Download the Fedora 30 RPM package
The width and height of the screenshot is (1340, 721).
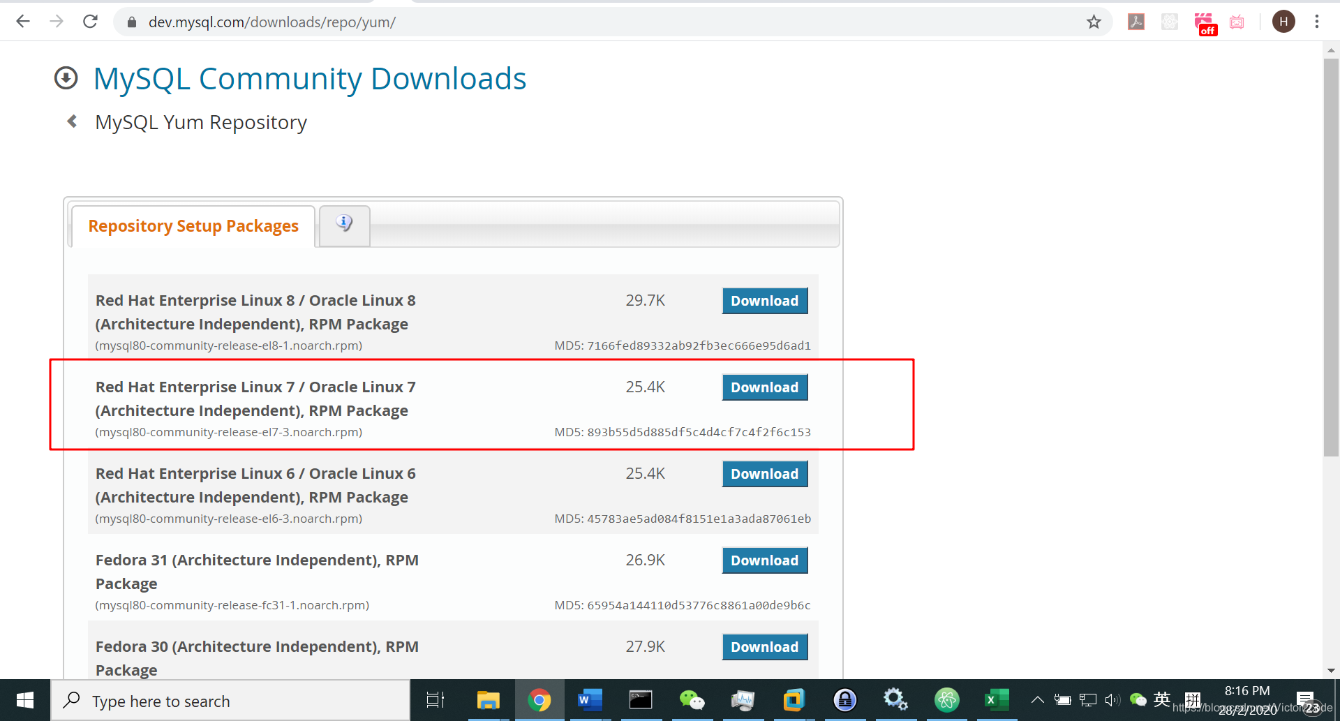765,647
